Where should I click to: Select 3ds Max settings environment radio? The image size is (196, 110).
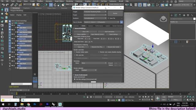(75, 79)
